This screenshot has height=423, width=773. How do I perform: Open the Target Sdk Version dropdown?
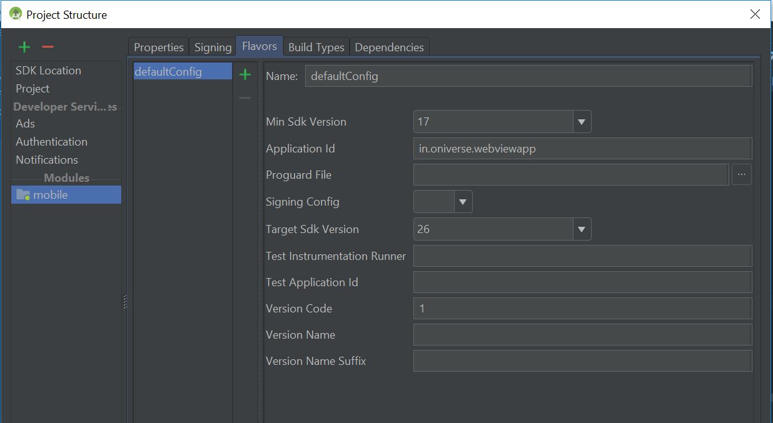point(581,229)
